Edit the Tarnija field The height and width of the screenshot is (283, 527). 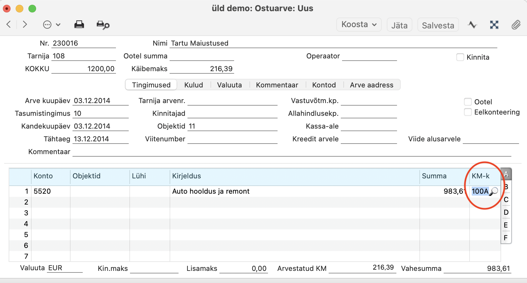click(x=84, y=56)
